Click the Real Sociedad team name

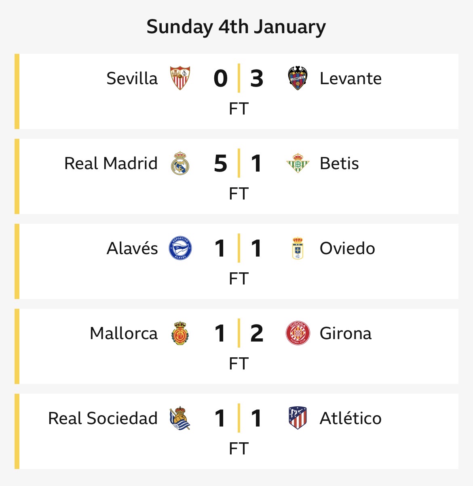(103, 418)
